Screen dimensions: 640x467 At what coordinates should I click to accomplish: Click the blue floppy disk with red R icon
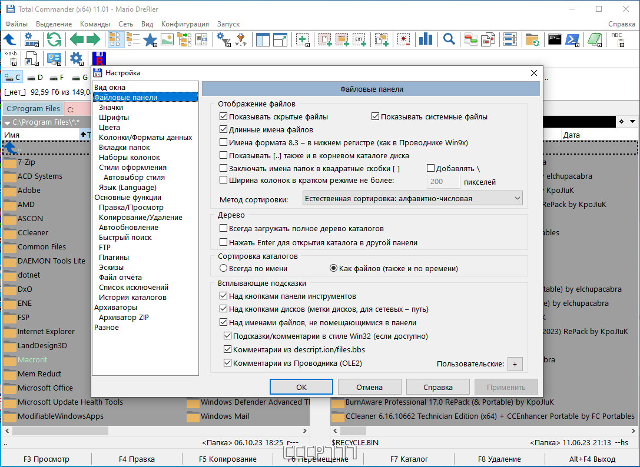(x=99, y=59)
